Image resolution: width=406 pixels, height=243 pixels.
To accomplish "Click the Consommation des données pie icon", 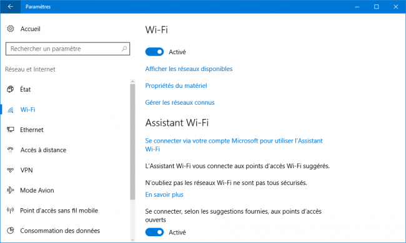I will tap(11, 231).
